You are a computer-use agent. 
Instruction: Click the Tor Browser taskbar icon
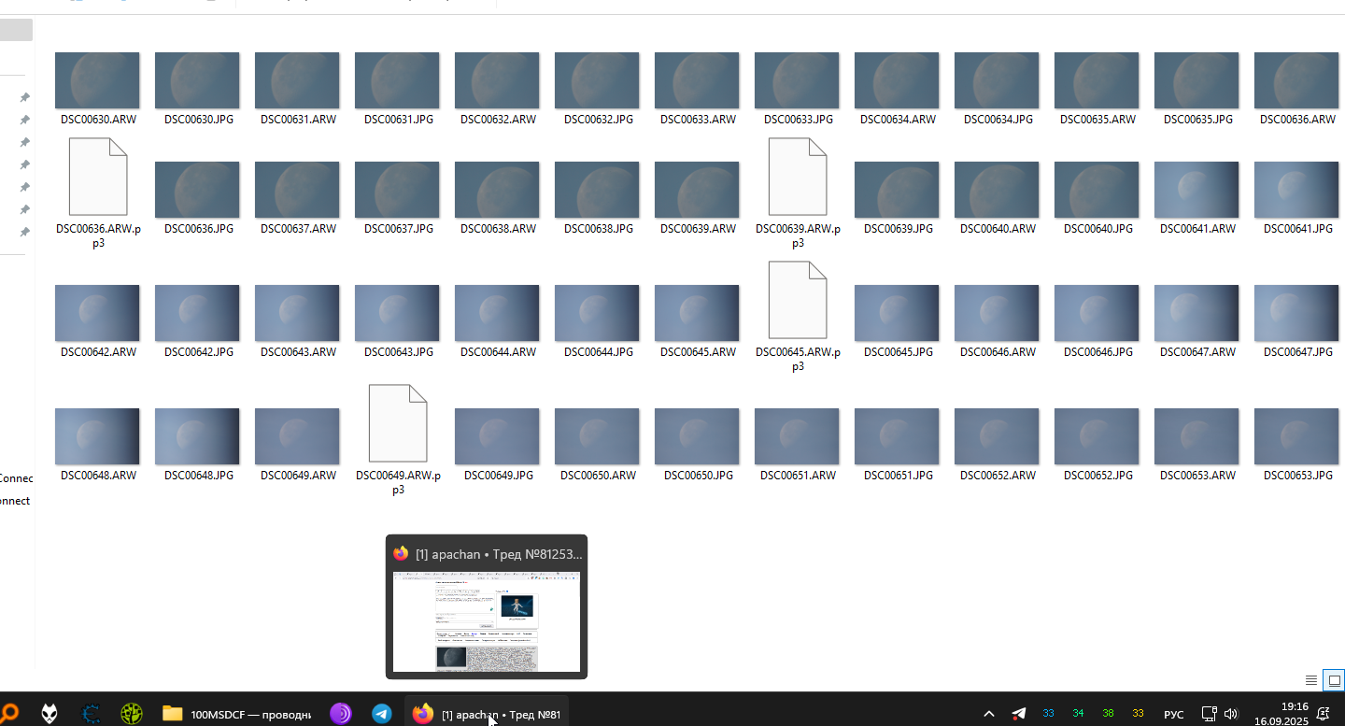(x=341, y=714)
